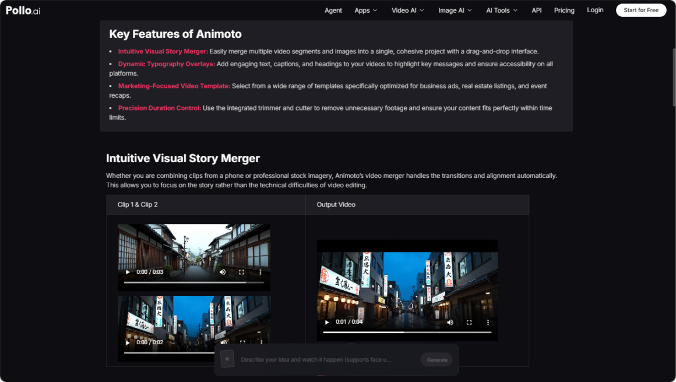The width and height of the screenshot is (676, 382).
Task: Open the API page
Action: click(536, 10)
